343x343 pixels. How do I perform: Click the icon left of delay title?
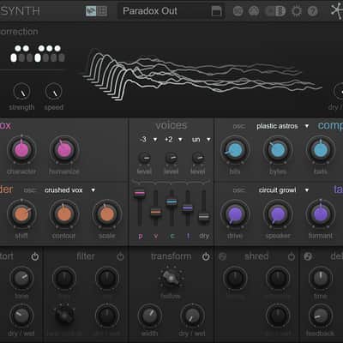(x=308, y=256)
